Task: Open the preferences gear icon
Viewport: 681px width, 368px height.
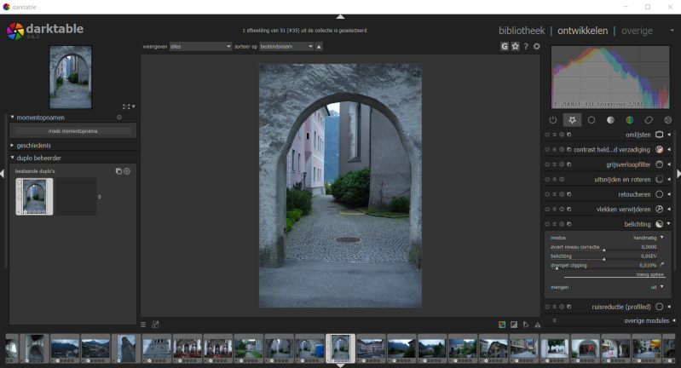Action: 536,46
